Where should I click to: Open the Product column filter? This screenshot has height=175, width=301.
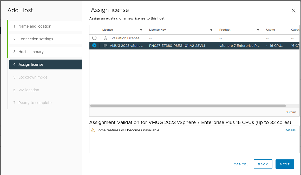[258, 30]
